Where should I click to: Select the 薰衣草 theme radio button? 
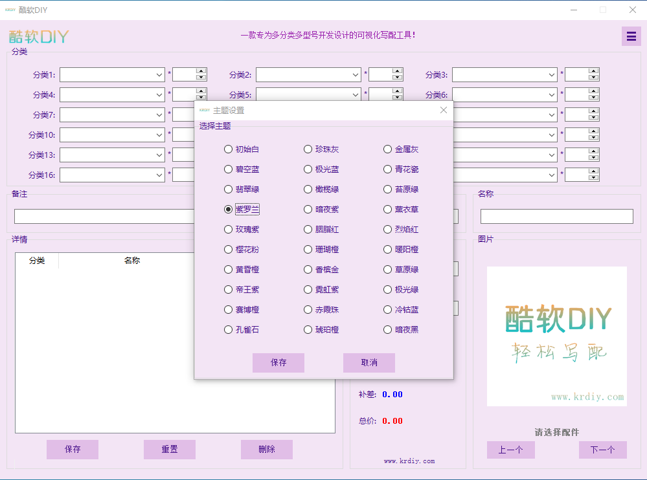(388, 210)
